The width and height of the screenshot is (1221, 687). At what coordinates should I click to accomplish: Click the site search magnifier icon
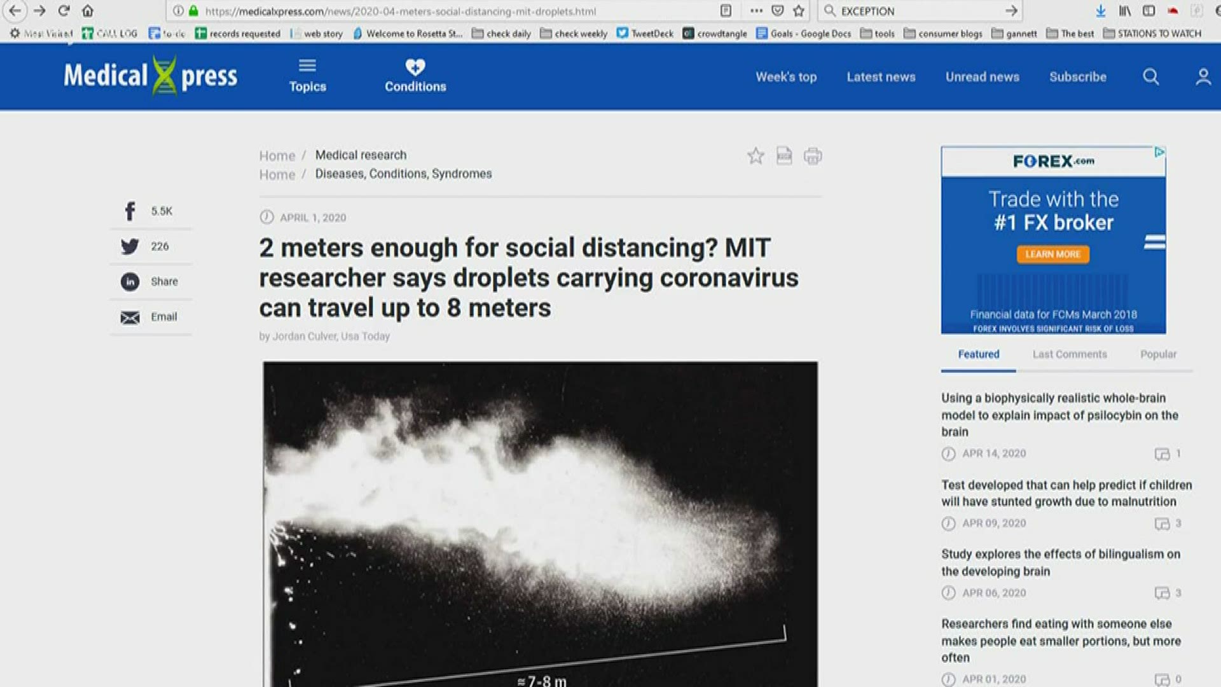(x=1150, y=77)
